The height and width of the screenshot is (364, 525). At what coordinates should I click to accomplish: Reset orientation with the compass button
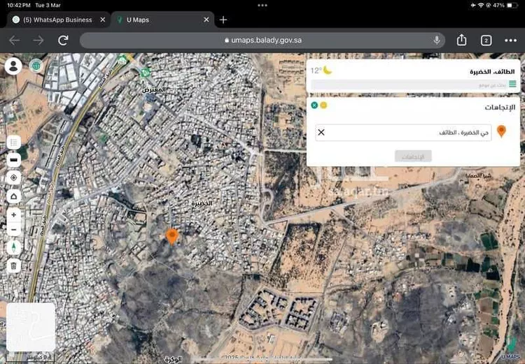click(x=14, y=248)
